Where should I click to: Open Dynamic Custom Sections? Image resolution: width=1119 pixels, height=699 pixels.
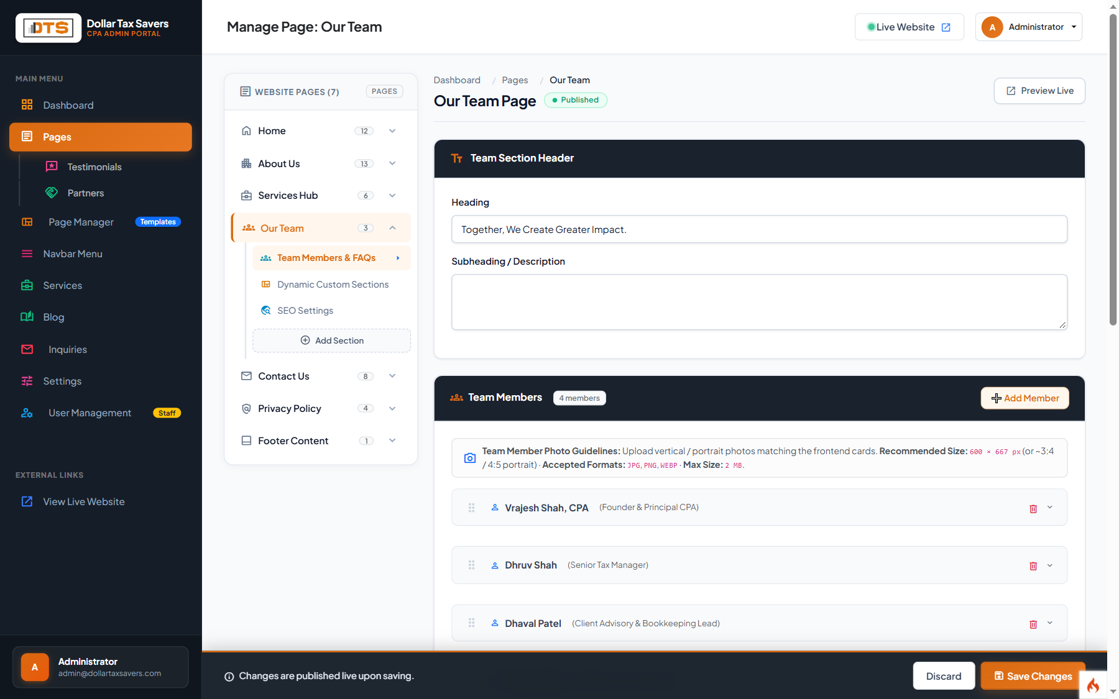(x=332, y=285)
